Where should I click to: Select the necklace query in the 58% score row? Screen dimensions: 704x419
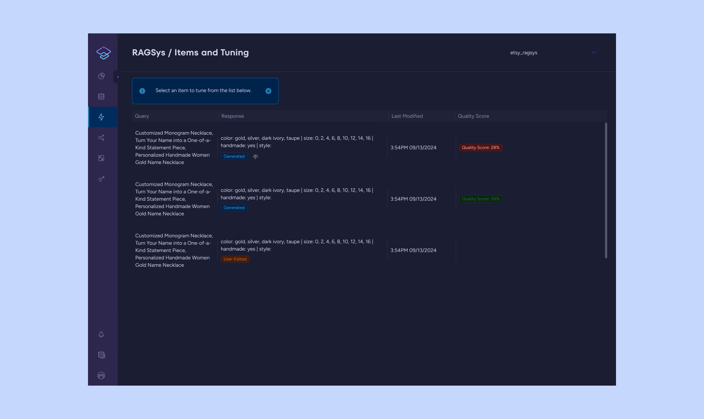coord(174,199)
